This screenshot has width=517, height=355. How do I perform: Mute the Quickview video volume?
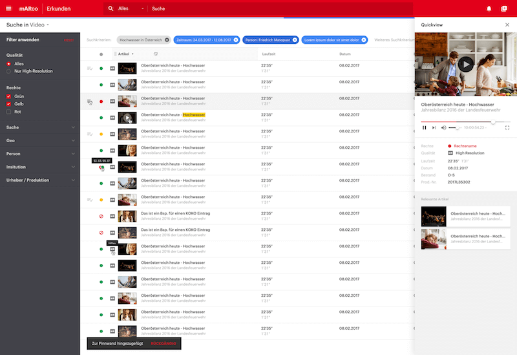(443, 127)
